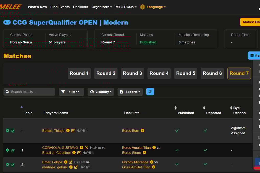Open the Filter dropdown

tap(72, 92)
